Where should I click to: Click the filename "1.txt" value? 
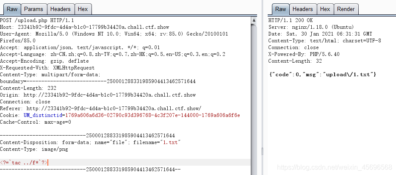(171, 142)
